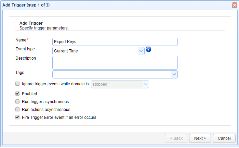Open the domain state dropdown showing stopped
This screenshot has width=239, height=148.
(x=146, y=84)
